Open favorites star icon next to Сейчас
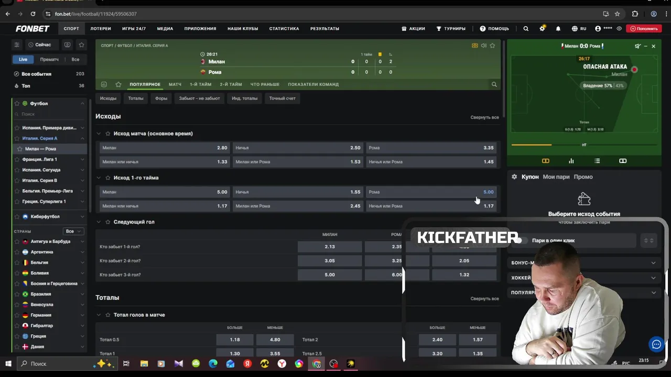671x377 pixels. tap(81, 45)
